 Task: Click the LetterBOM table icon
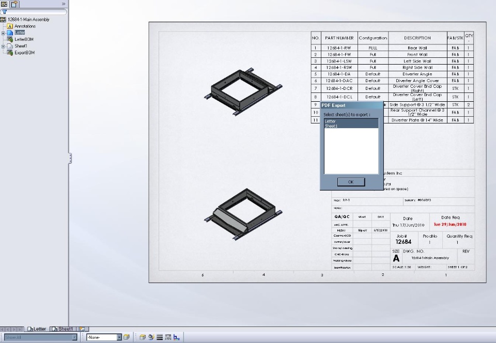(10, 39)
